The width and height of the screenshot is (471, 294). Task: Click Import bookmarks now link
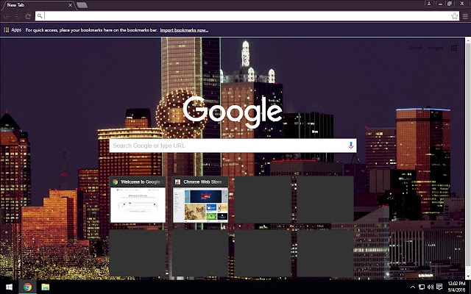184,30
